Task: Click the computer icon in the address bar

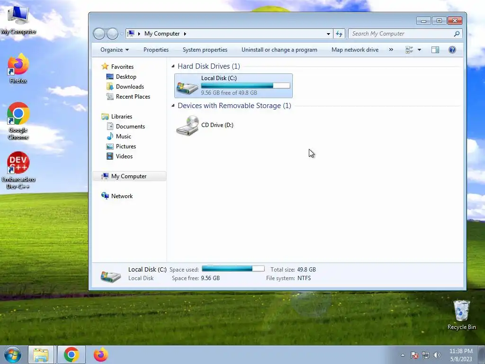Action: point(131,34)
